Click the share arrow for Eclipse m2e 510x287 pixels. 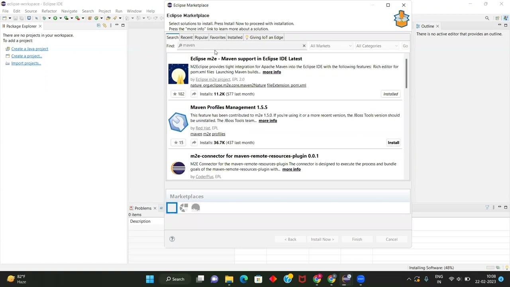pos(194,94)
